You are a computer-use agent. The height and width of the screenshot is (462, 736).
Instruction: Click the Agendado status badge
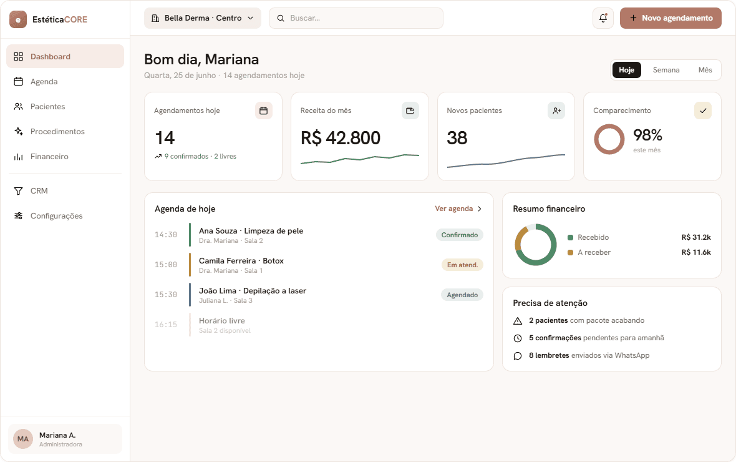462,295
